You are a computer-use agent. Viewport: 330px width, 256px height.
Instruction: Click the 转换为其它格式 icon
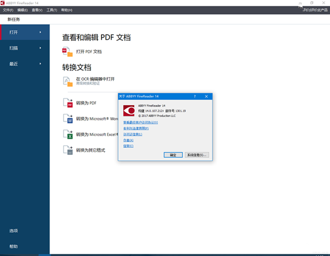click(x=68, y=150)
